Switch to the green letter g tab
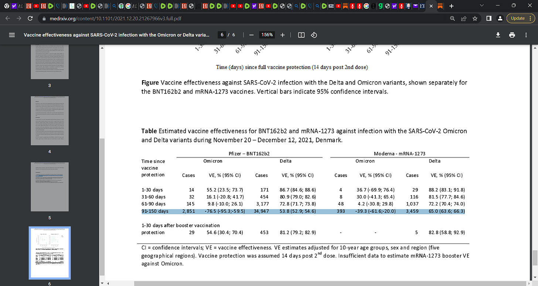 tap(380, 6)
